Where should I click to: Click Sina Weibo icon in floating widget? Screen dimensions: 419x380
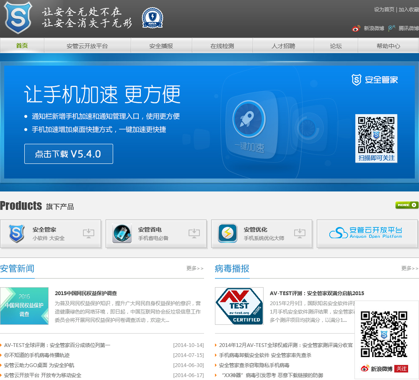click(365, 369)
